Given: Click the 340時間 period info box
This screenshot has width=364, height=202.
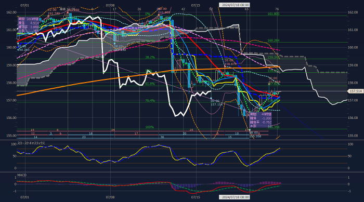Looking at the screenshot, I should point(29,24).
